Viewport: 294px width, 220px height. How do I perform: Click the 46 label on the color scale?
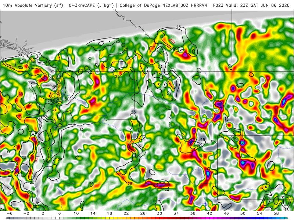[x=226, y=213]
